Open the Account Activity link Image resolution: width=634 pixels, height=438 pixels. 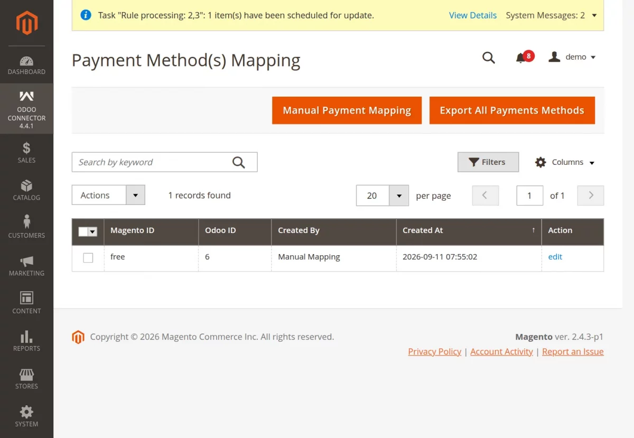501,351
